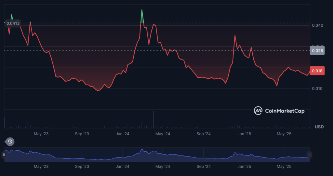Click Jan '24 on the main chart axis
333x176 pixels.
pos(122,134)
